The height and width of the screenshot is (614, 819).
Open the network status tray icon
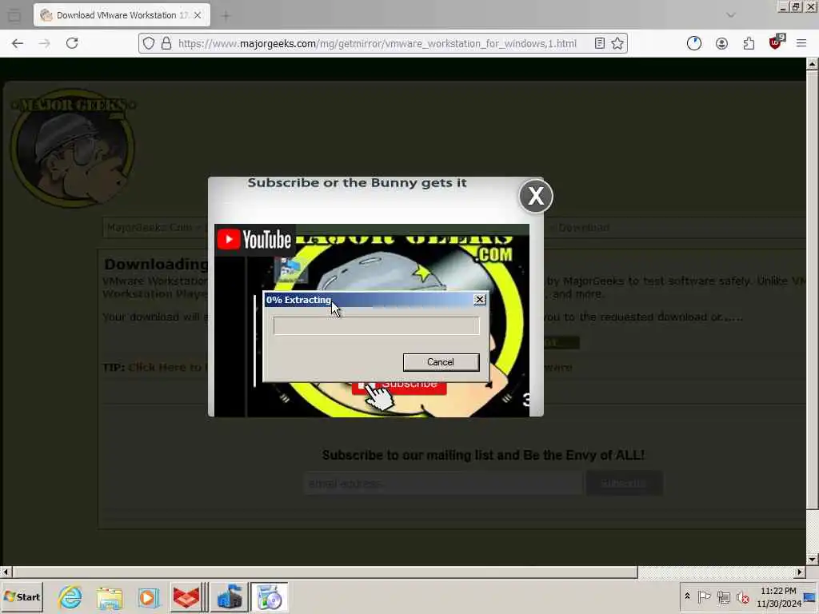coord(723,596)
